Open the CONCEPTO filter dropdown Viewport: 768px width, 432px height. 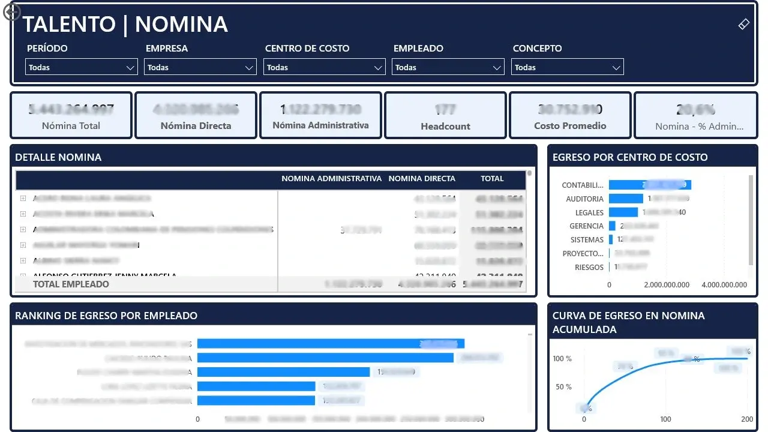567,67
